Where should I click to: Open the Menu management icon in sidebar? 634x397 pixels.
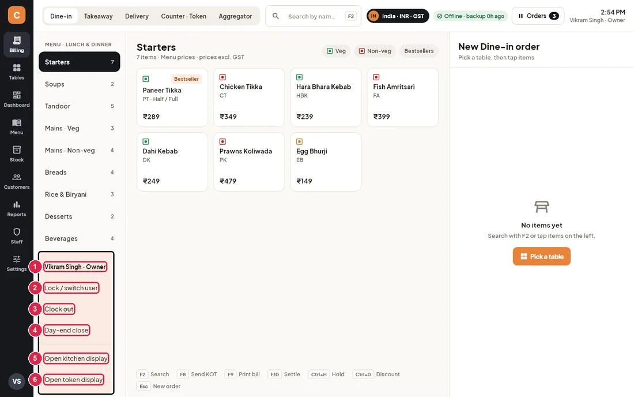(17, 127)
